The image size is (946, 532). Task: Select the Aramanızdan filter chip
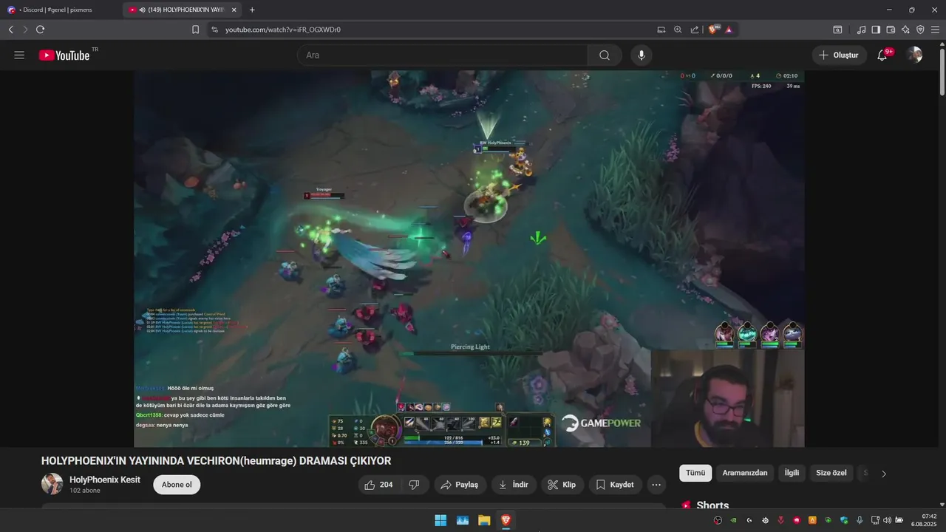pyautogui.click(x=745, y=473)
